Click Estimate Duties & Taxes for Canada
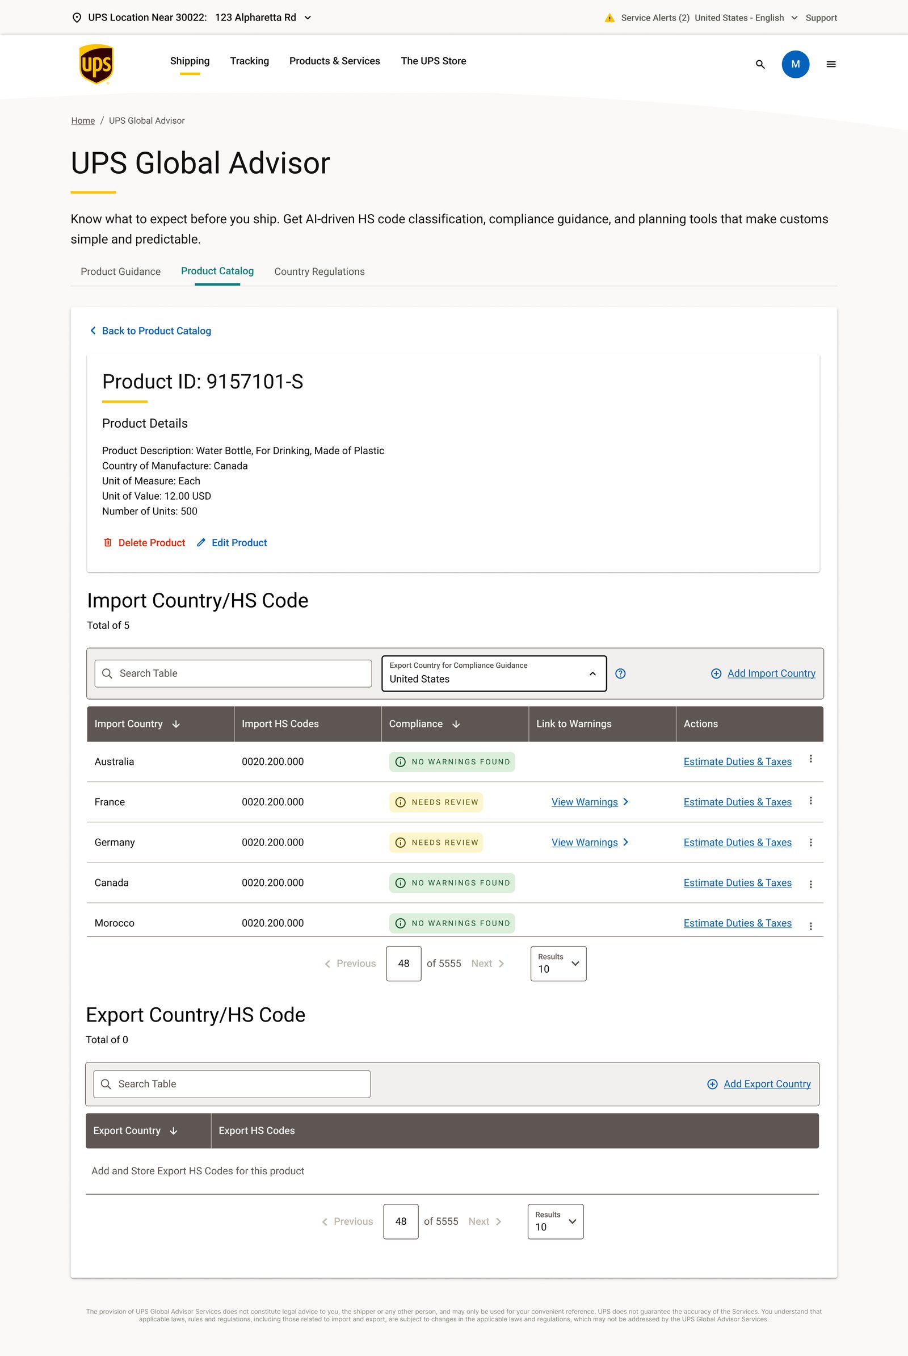This screenshot has width=908, height=1356. (737, 883)
